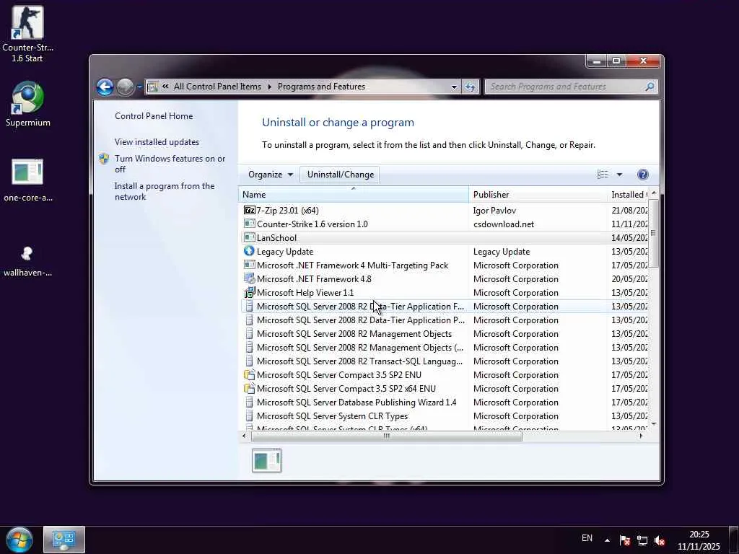Open the taskbar clock 20:25
Screen dimensions: 739x554
(699, 540)
